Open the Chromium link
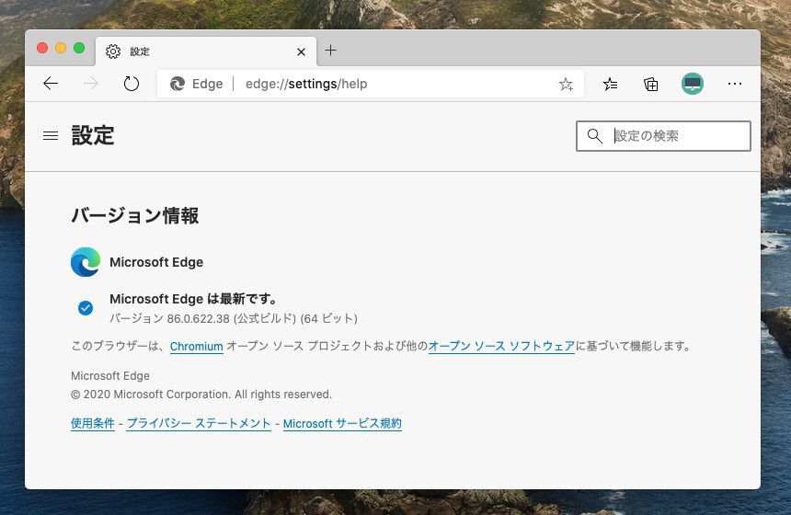The width and height of the screenshot is (791, 515). (x=196, y=347)
